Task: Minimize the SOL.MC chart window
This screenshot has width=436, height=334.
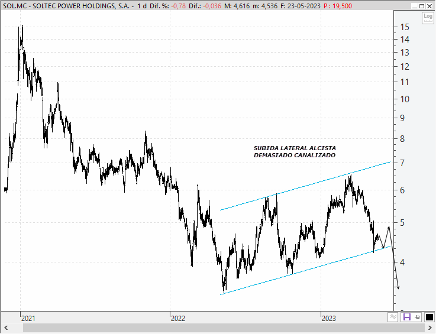Action: tap(415, 6)
